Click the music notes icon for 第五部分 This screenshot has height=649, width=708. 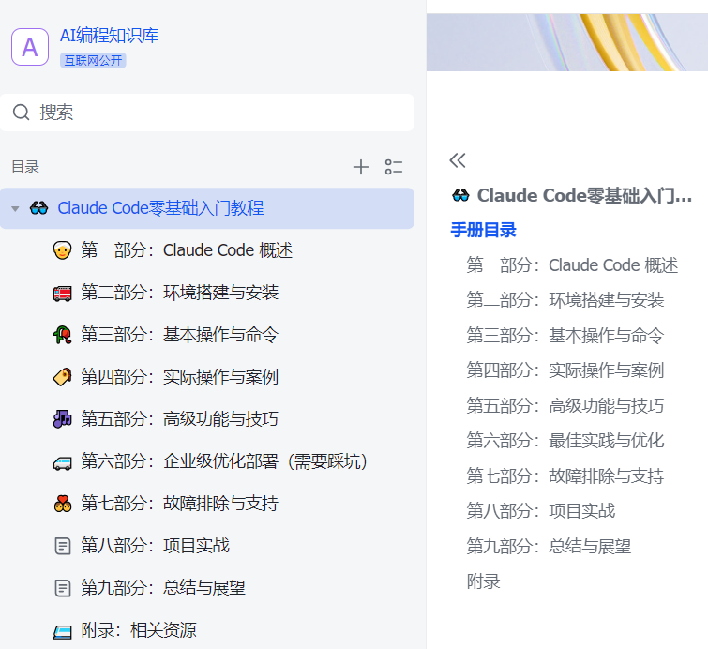coord(62,418)
